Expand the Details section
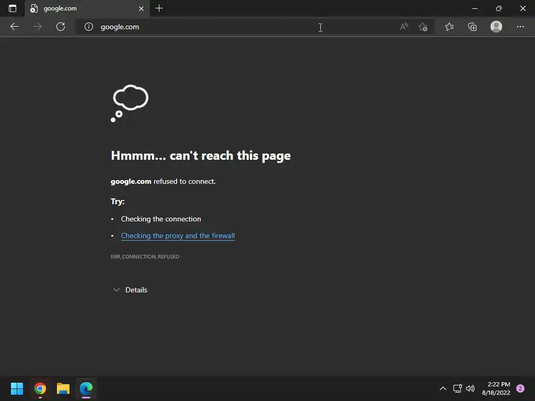Screen dimensions: 535x401 130,290
